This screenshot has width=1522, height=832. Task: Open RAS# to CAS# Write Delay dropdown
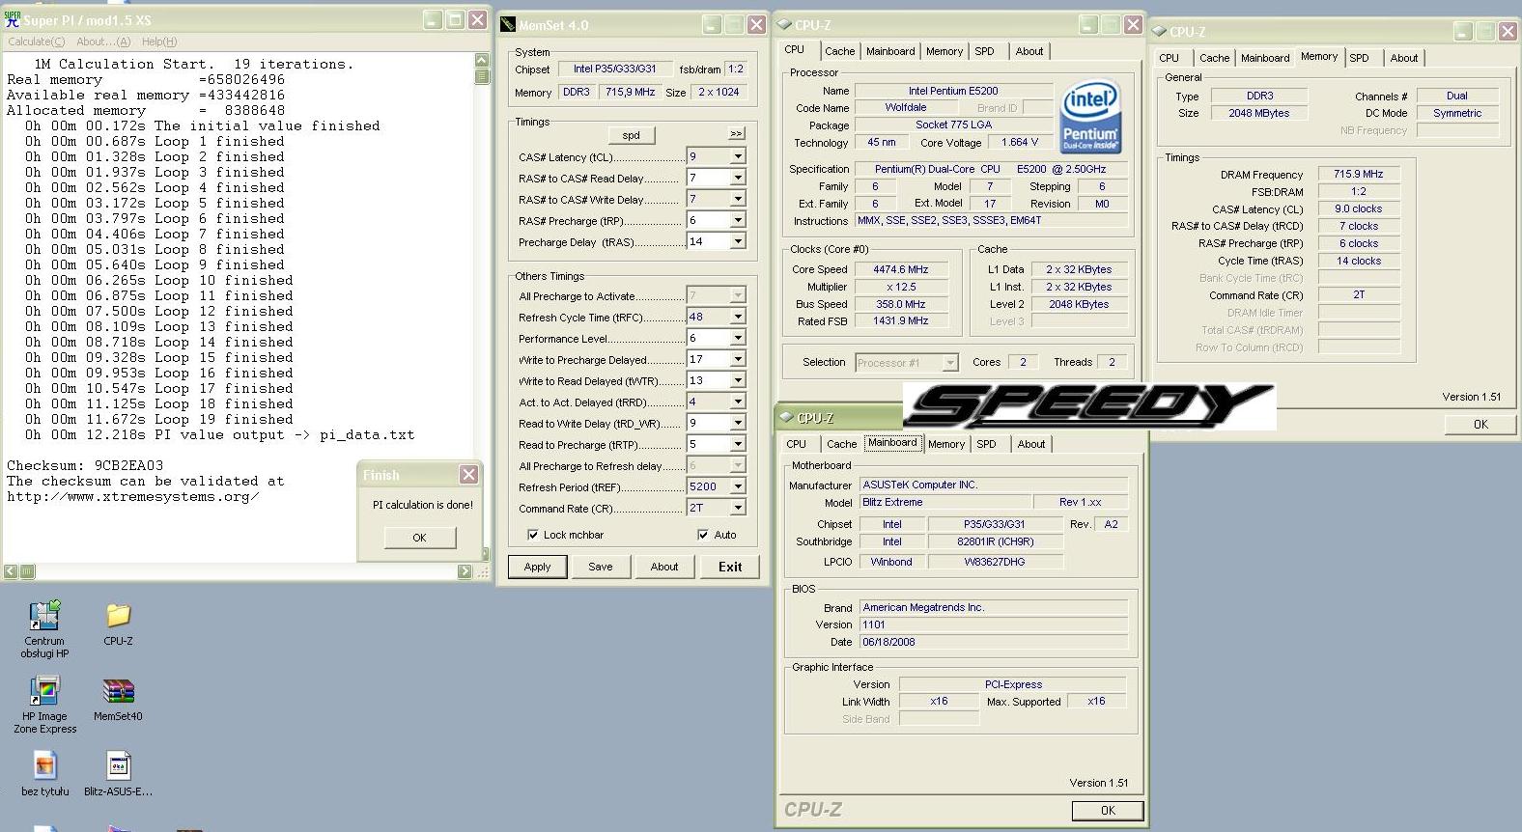738,199
